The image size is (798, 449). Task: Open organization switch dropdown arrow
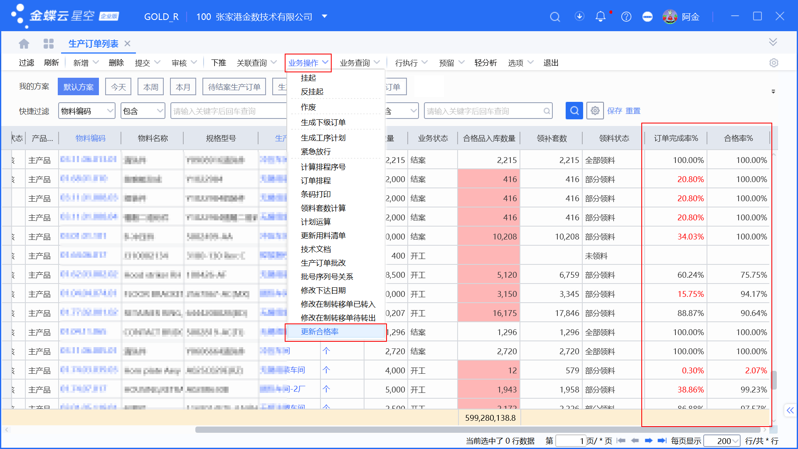[x=325, y=17]
